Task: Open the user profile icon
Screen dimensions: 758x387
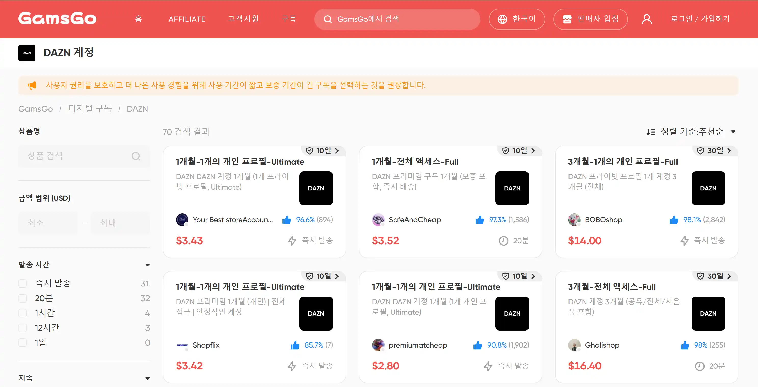Action: pyautogui.click(x=646, y=19)
